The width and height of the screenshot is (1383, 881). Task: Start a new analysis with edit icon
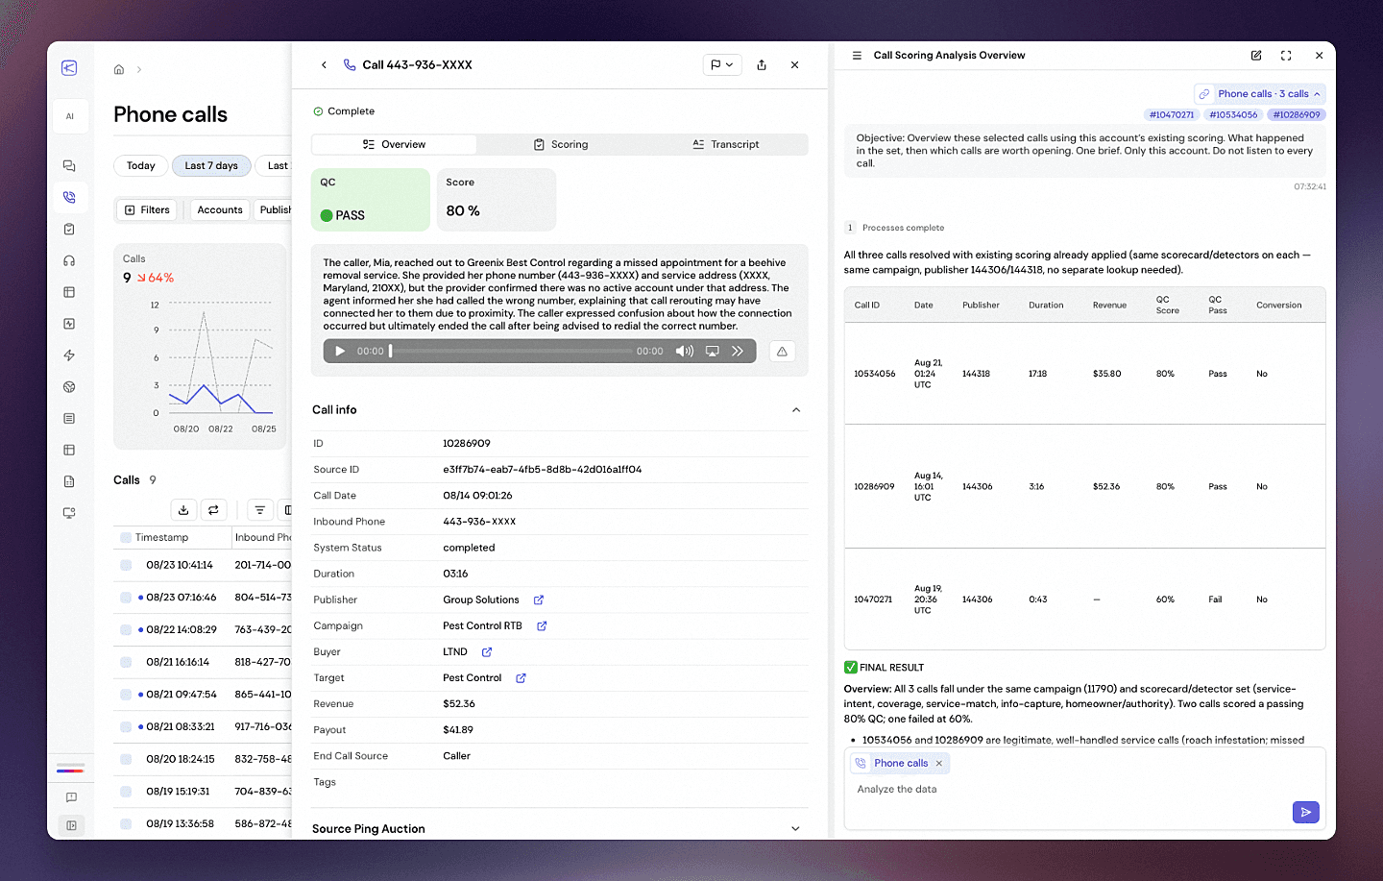click(1256, 56)
